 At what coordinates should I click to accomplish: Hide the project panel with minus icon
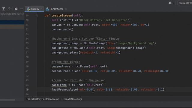(22, 9)
